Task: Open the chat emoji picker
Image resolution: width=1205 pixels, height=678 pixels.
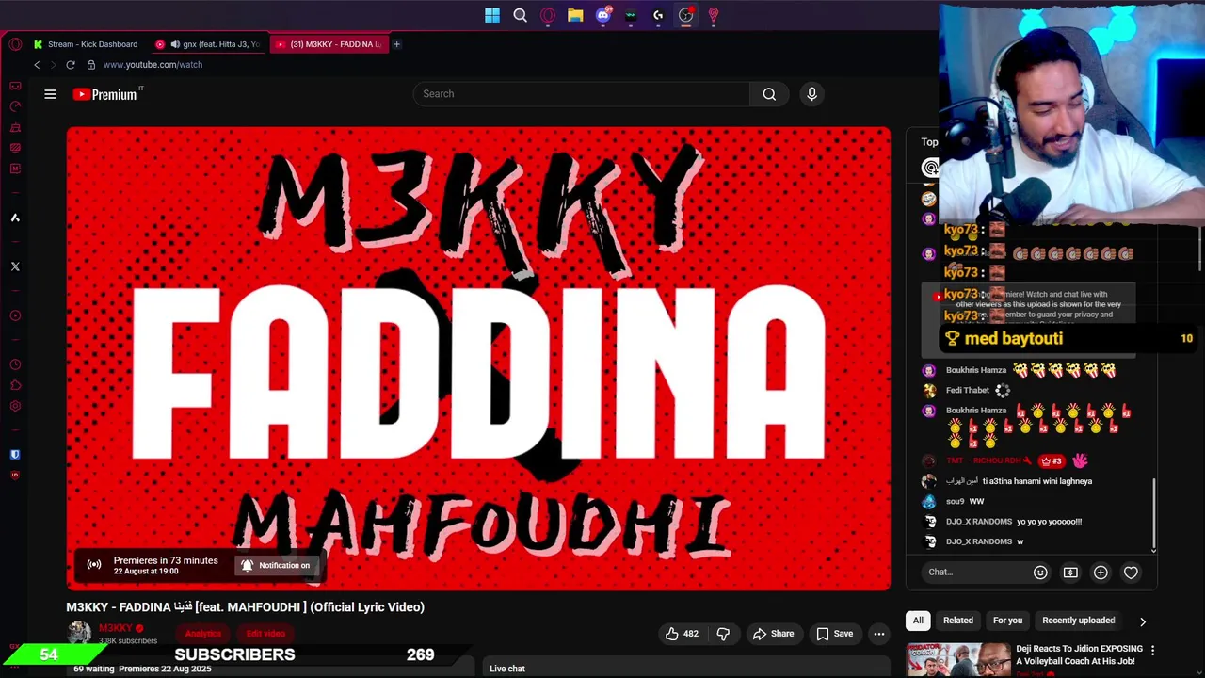Action: pos(1040,573)
